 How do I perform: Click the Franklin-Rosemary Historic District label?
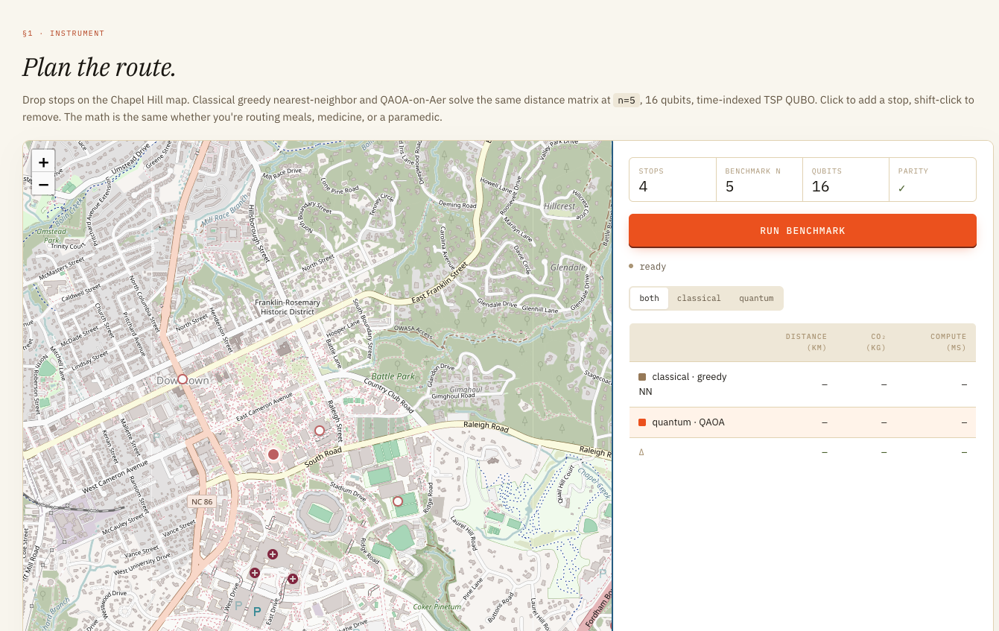coord(288,307)
